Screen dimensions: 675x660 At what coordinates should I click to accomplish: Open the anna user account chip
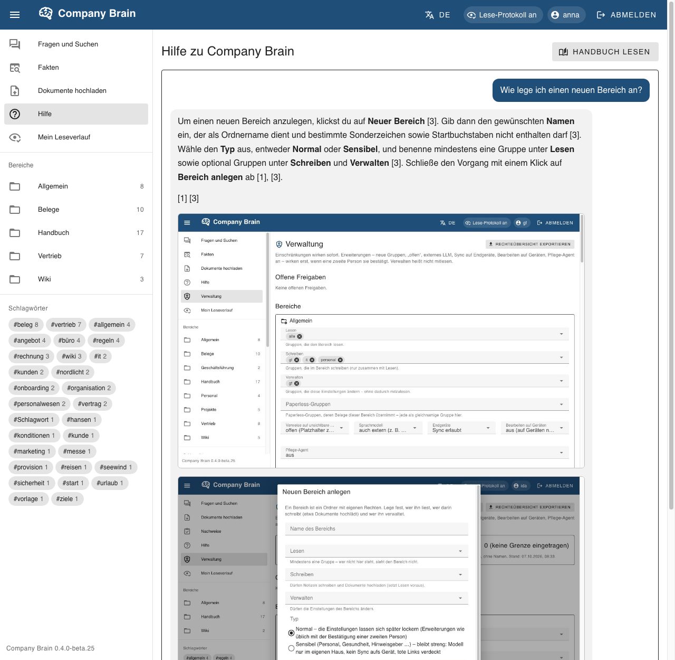pyautogui.click(x=567, y=15)
